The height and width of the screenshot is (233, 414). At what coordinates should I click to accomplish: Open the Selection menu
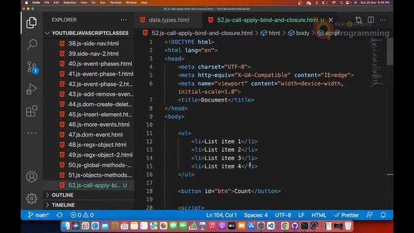(x=70, y=3)
